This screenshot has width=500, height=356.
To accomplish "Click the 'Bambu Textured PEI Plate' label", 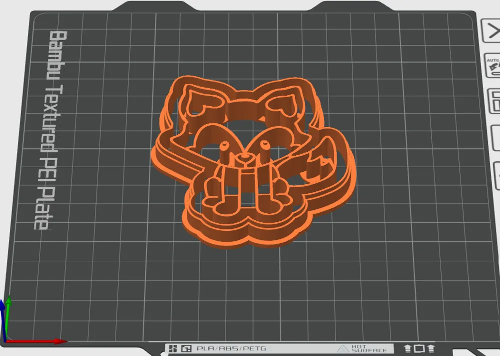I will coord(51,130).
